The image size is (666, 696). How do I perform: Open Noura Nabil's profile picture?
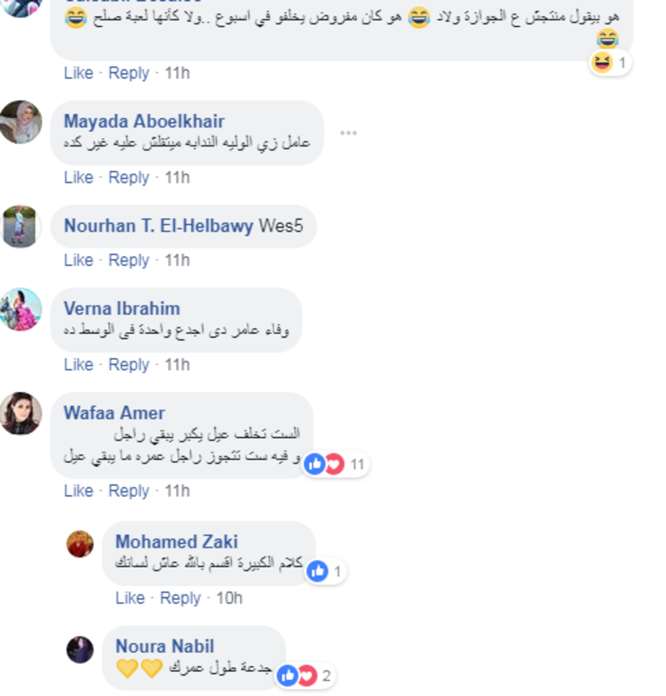point(80,649)
